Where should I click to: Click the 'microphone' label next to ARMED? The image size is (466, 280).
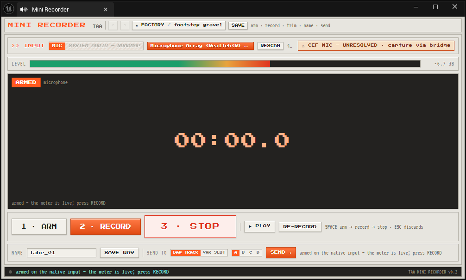coord(56,82)
